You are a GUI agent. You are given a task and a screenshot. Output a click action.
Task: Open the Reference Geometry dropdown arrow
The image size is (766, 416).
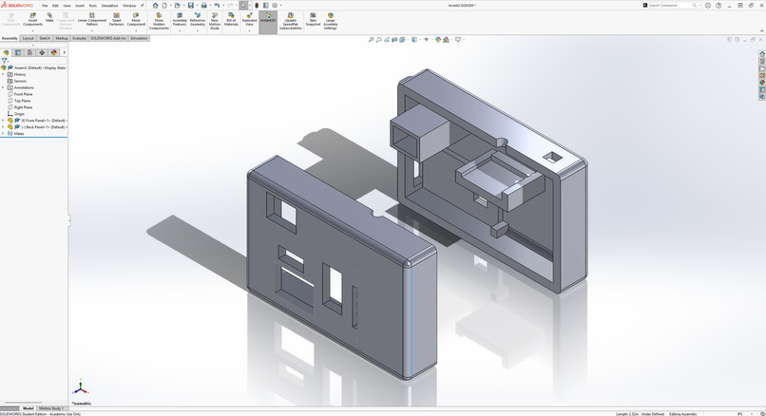198,30
